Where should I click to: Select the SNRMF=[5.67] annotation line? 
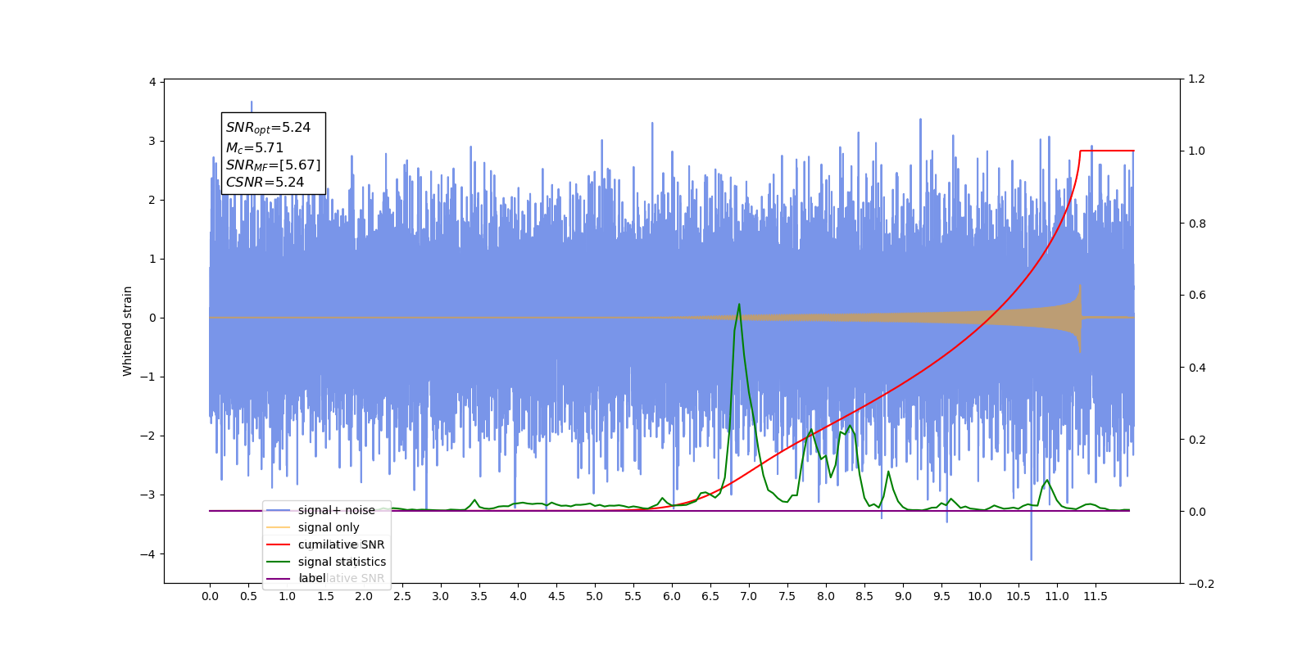273,165
